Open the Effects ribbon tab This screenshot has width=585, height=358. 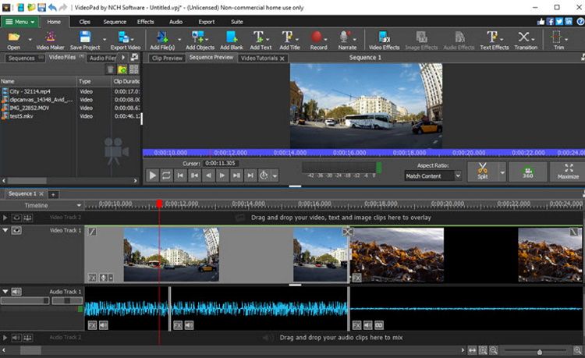pyautogui.click(x=146, y=22)
